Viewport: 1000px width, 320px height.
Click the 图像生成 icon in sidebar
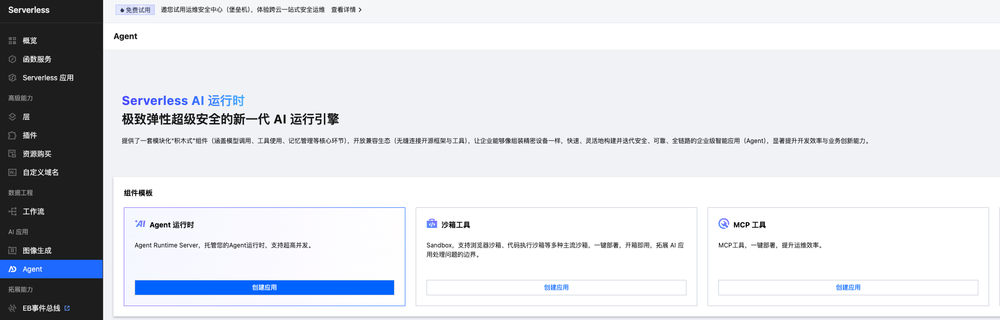click(x=12, y=251)
